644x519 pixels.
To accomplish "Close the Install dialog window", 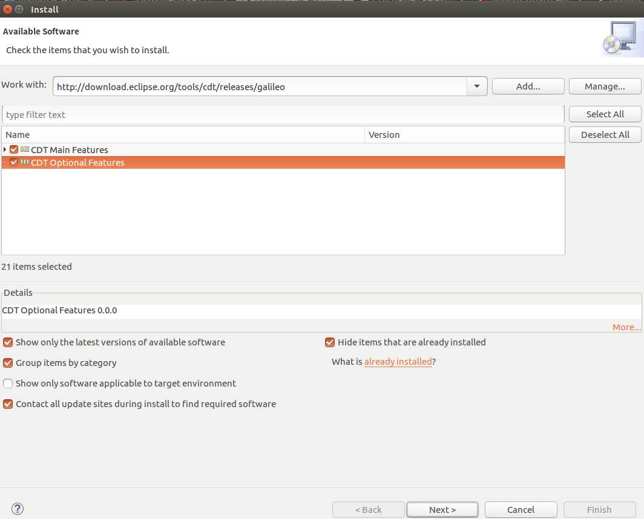I will tap(7, 9).
